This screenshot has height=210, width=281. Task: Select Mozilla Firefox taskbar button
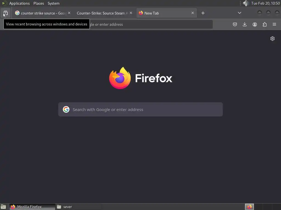(32, 207)
